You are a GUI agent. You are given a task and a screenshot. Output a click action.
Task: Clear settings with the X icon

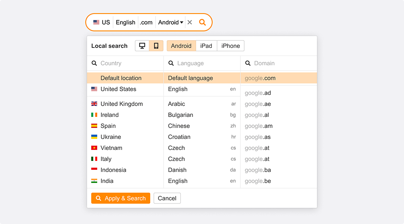click(190, 22)
